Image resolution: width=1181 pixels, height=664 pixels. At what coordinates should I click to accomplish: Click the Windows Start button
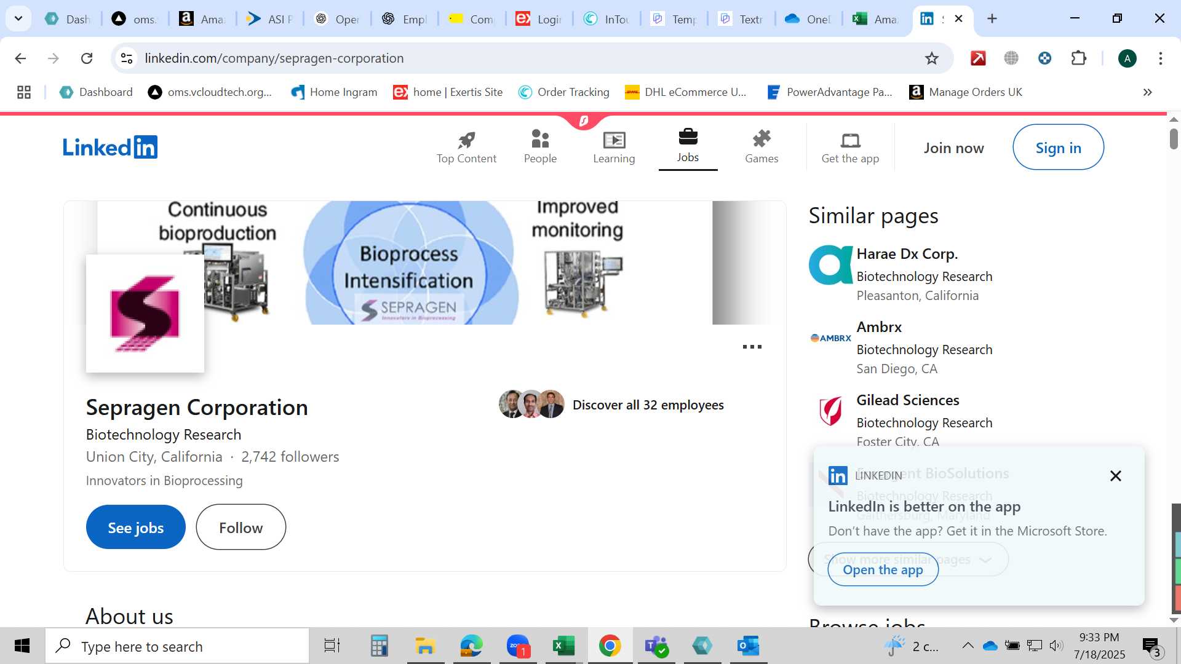(x=22, y=646)
